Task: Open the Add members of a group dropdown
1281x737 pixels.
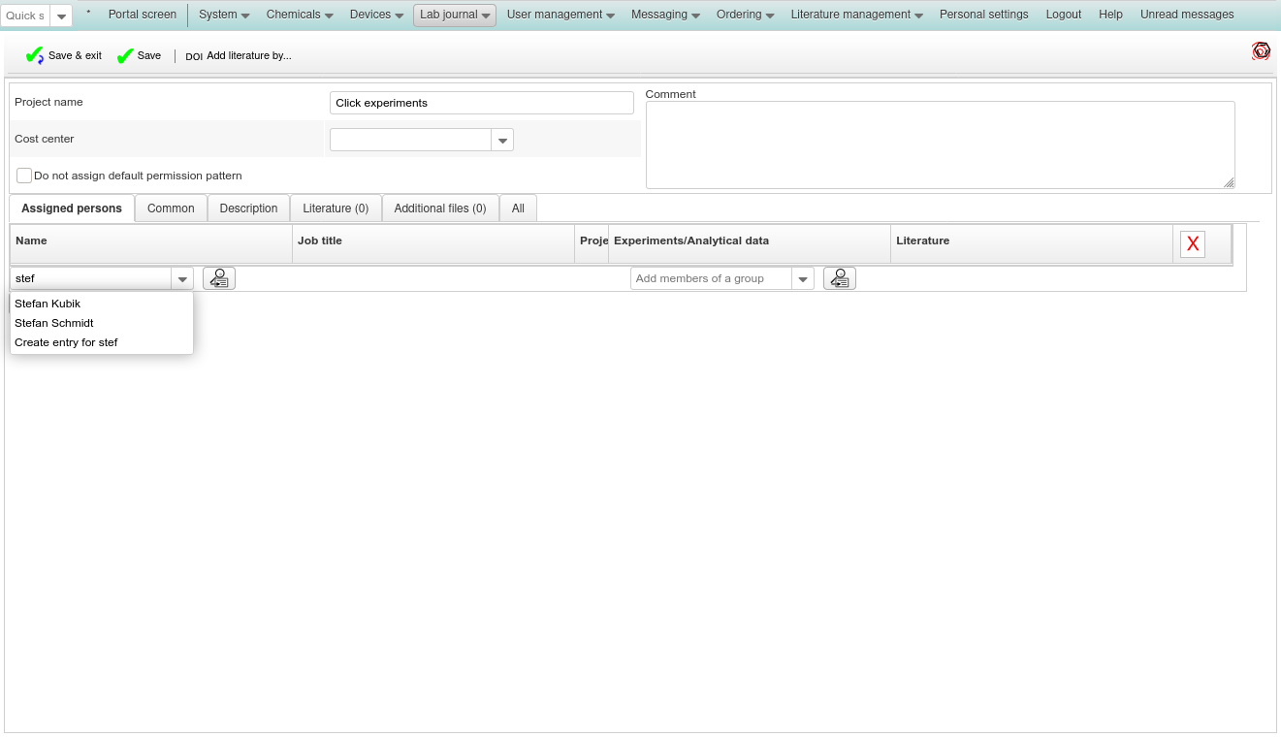Action: click(x=803, y=279)
